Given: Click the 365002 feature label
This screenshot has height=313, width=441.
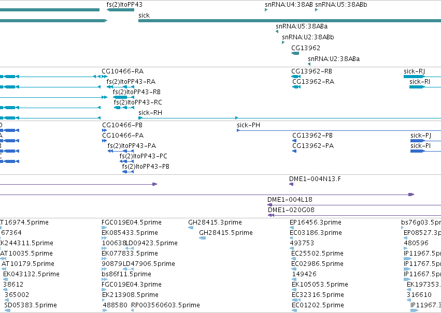Looking at the screenshot, I should [x=17, y=295].
